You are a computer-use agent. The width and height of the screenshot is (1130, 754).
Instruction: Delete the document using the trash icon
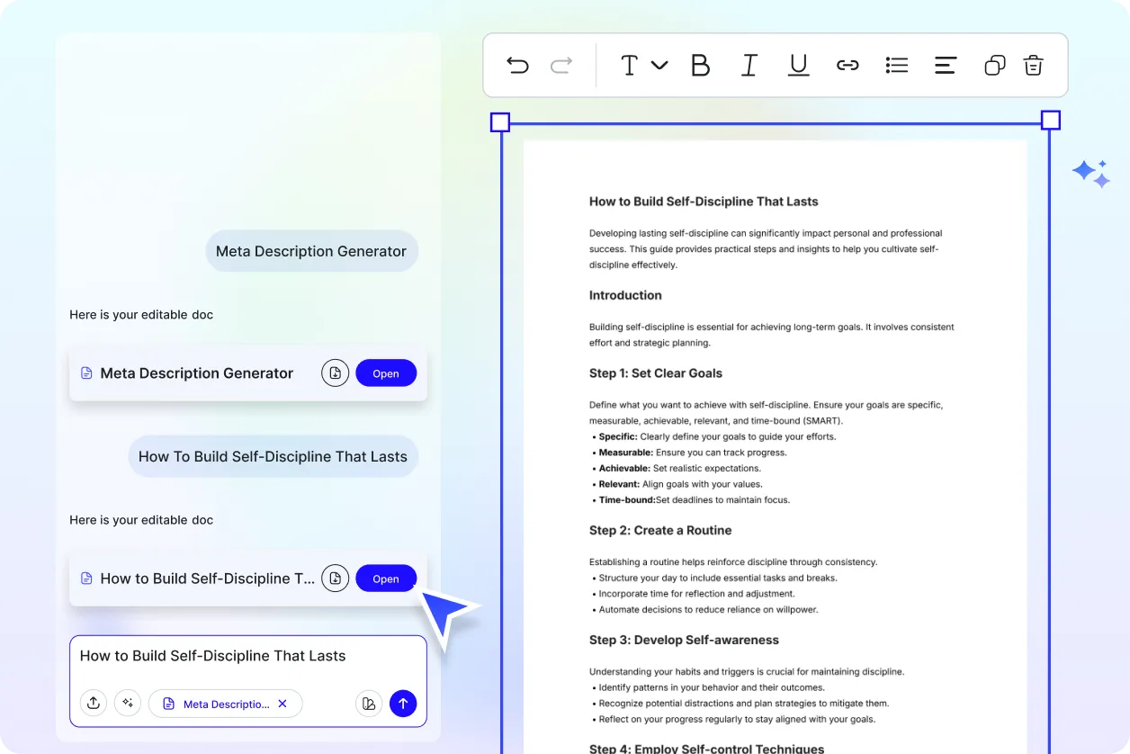(x=1033, y=64)
